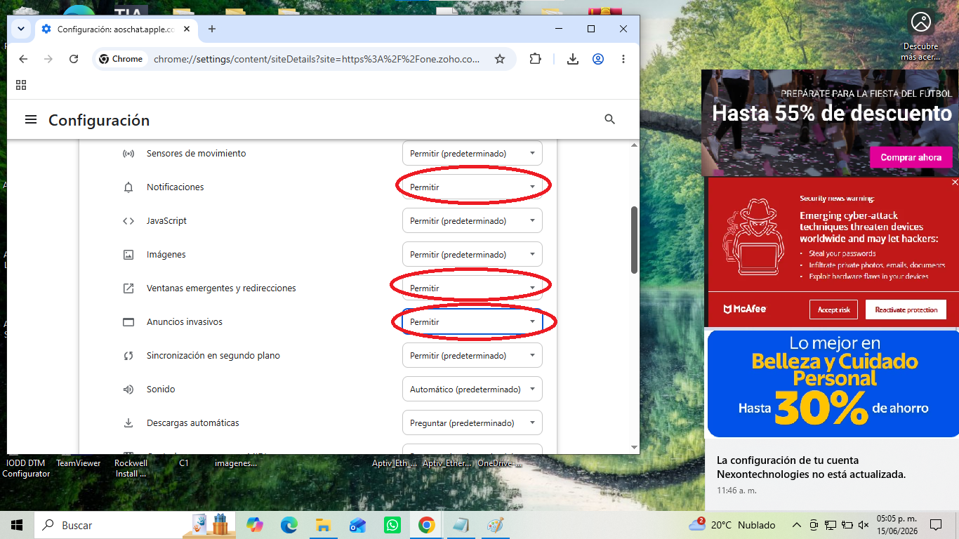This screenshot has height=539, width=959.
Task: Close the Configuración browser tab
Action: coord(187,29)
